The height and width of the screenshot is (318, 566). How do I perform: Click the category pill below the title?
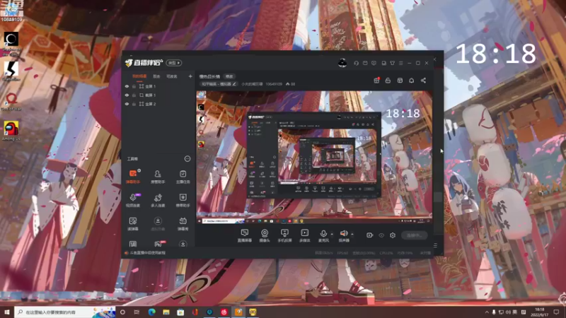click(219, 84)
